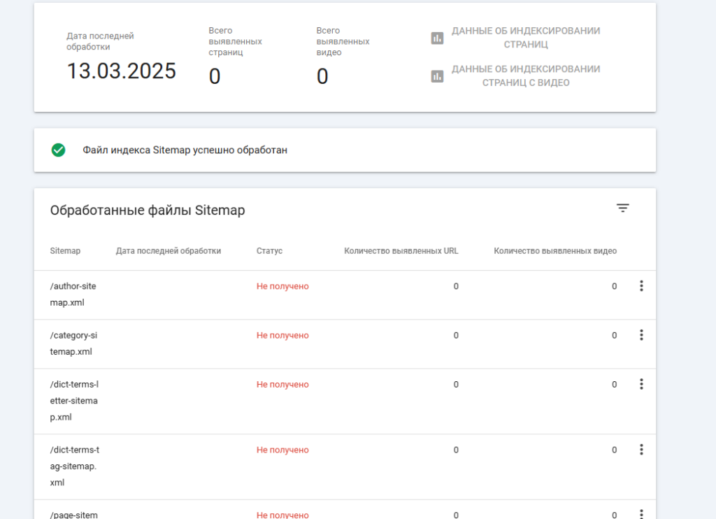Sort by "Дата последней обработки" column header
The image size is (716, 519).
point(169,251)
